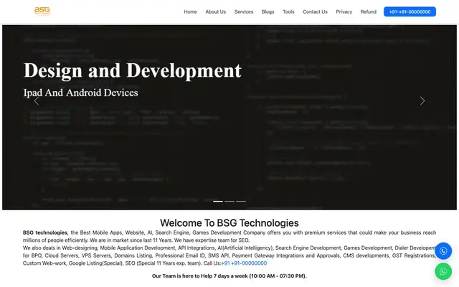Click the "Design and Development" slide heading
This screenshot has width=459, height=287.
coord(133,71)
